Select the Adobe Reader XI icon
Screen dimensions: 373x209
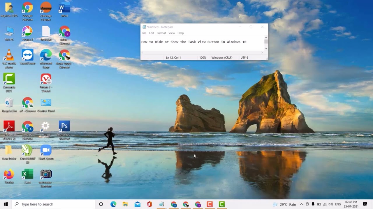(x=9, y=130)
